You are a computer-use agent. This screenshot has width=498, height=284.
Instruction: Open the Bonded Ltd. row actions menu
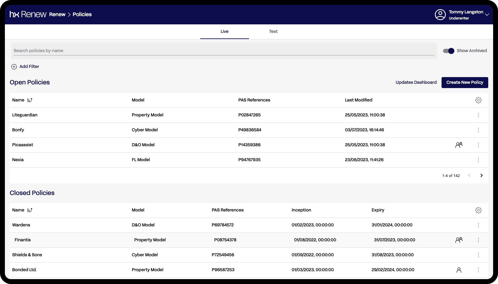478,270
